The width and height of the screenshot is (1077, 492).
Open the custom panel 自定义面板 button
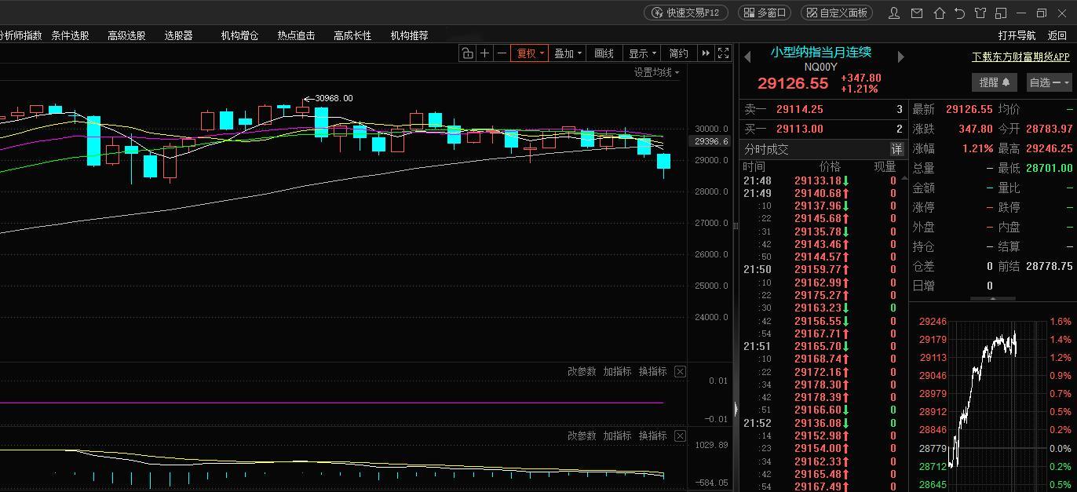837,13
